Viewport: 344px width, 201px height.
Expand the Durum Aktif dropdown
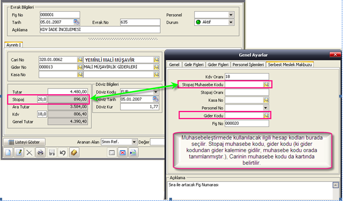pos(231,22)
